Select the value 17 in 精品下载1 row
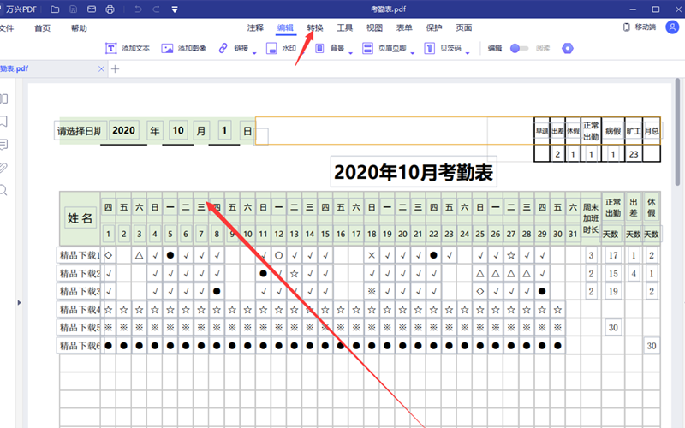Viewport: 685px width, 428px height. [x=613, y=255]
